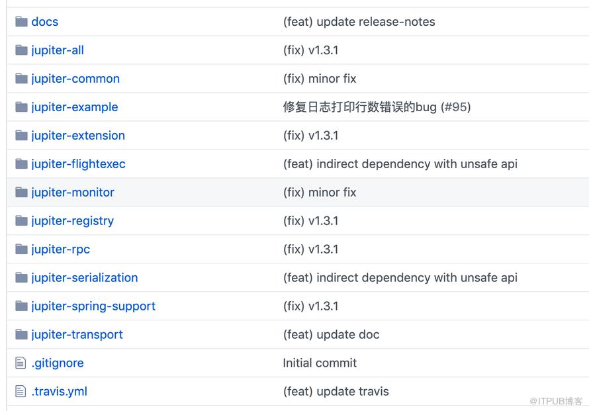The width and height of the screenshot is (589, 411).
Task: Click the folder icon beside docs
Action: click(x=21, y=22)
